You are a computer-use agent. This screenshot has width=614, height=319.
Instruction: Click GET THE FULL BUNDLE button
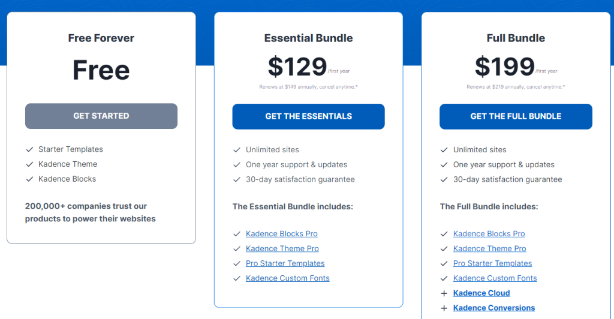point(516,116)
